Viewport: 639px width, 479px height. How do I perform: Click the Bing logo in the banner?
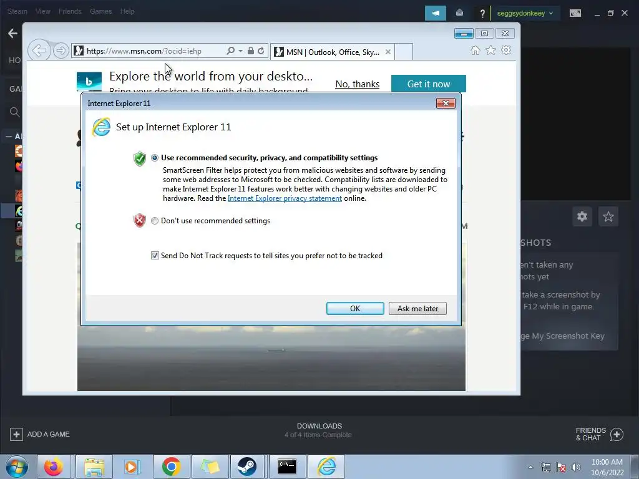pos(89,82)
